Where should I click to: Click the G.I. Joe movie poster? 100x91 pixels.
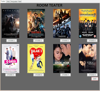point(62,23)
